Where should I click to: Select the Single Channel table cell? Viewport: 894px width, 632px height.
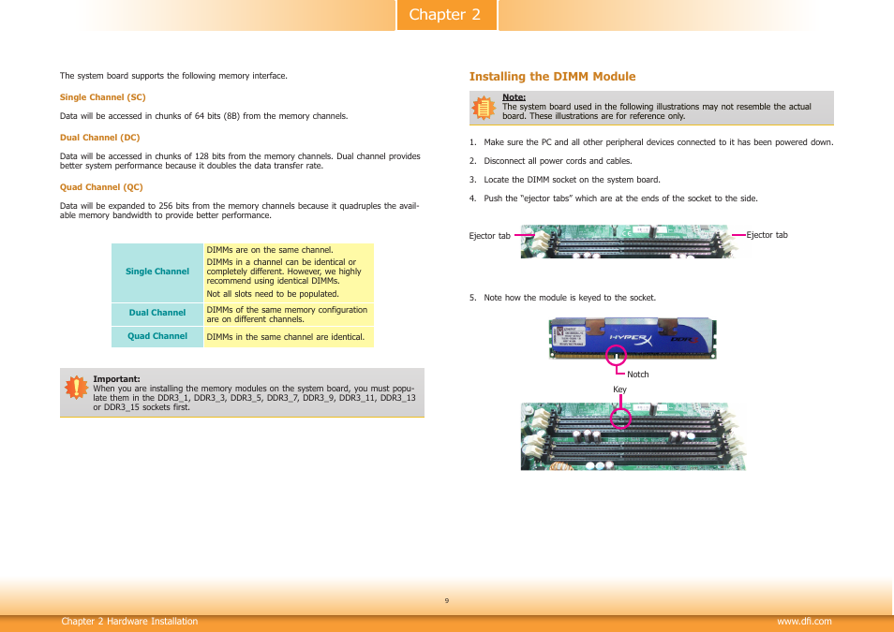click(157, 272)
